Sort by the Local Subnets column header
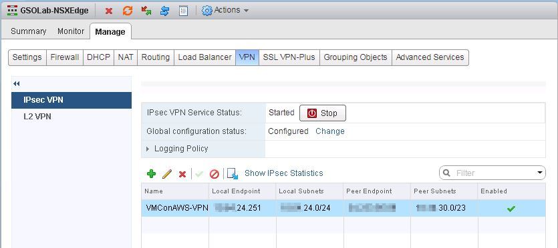The height and width of the screenshot is (248, 558). [x=309, y=191]
